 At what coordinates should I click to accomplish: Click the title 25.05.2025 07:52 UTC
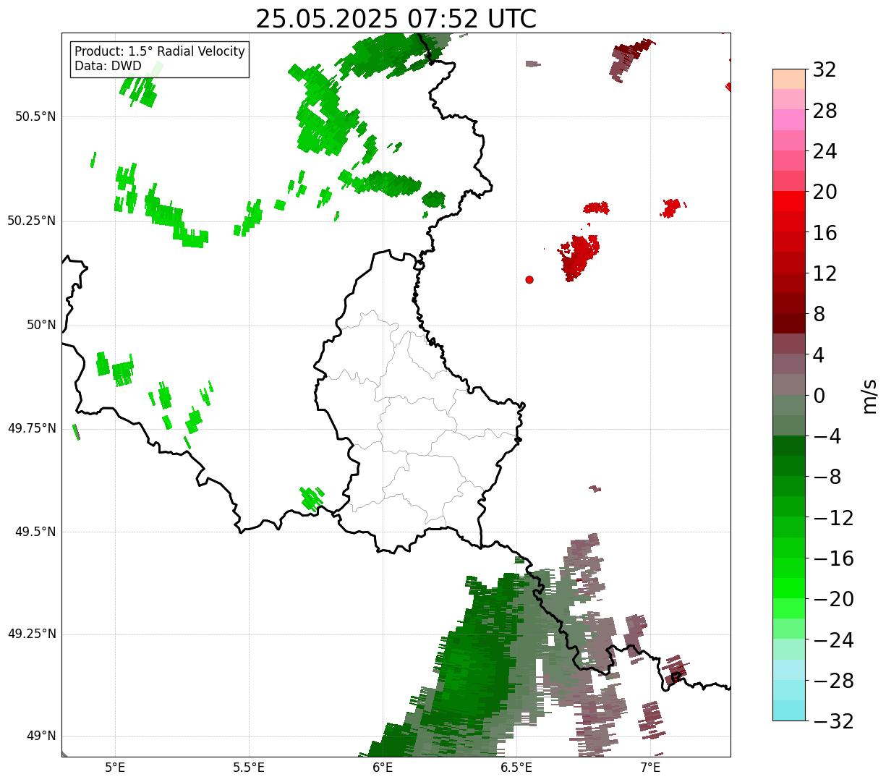pyautogui.click(x=396, y=19)
